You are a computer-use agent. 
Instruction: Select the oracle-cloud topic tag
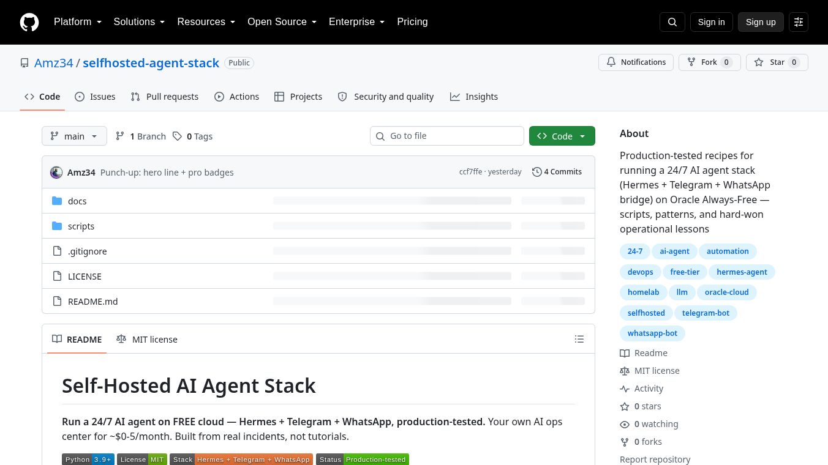click(x=726, y=292)
